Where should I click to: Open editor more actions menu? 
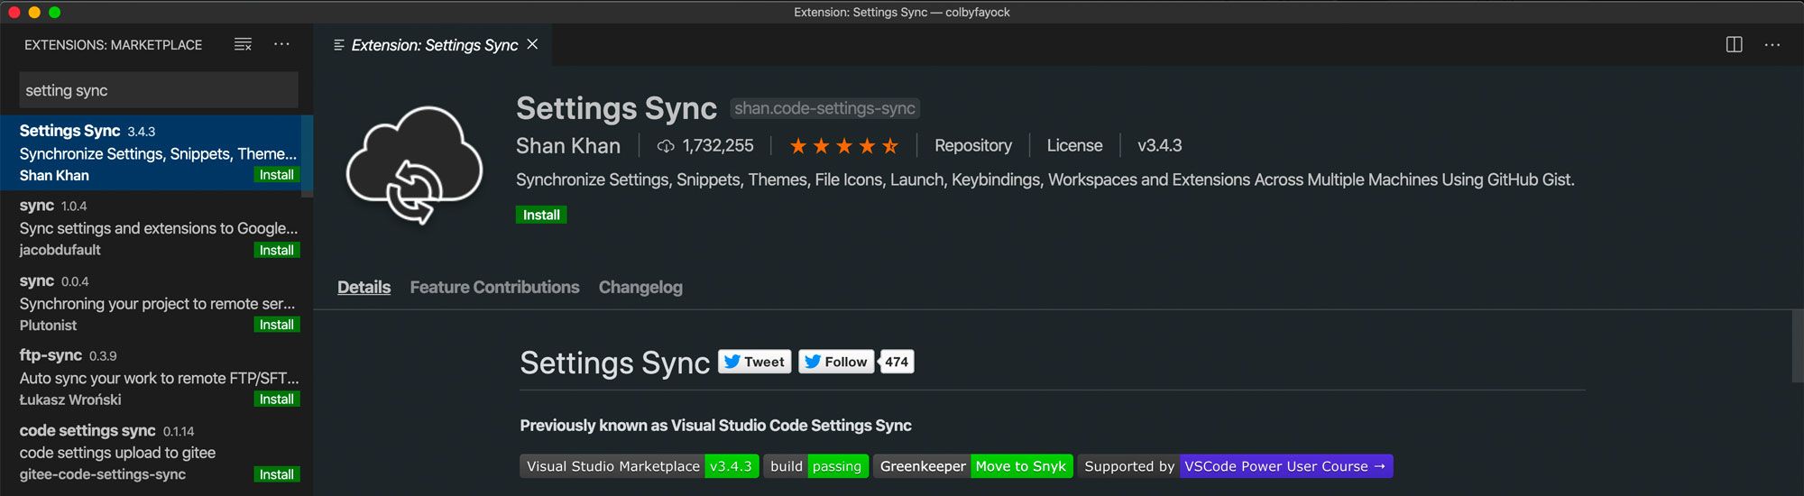(1772, 44)
